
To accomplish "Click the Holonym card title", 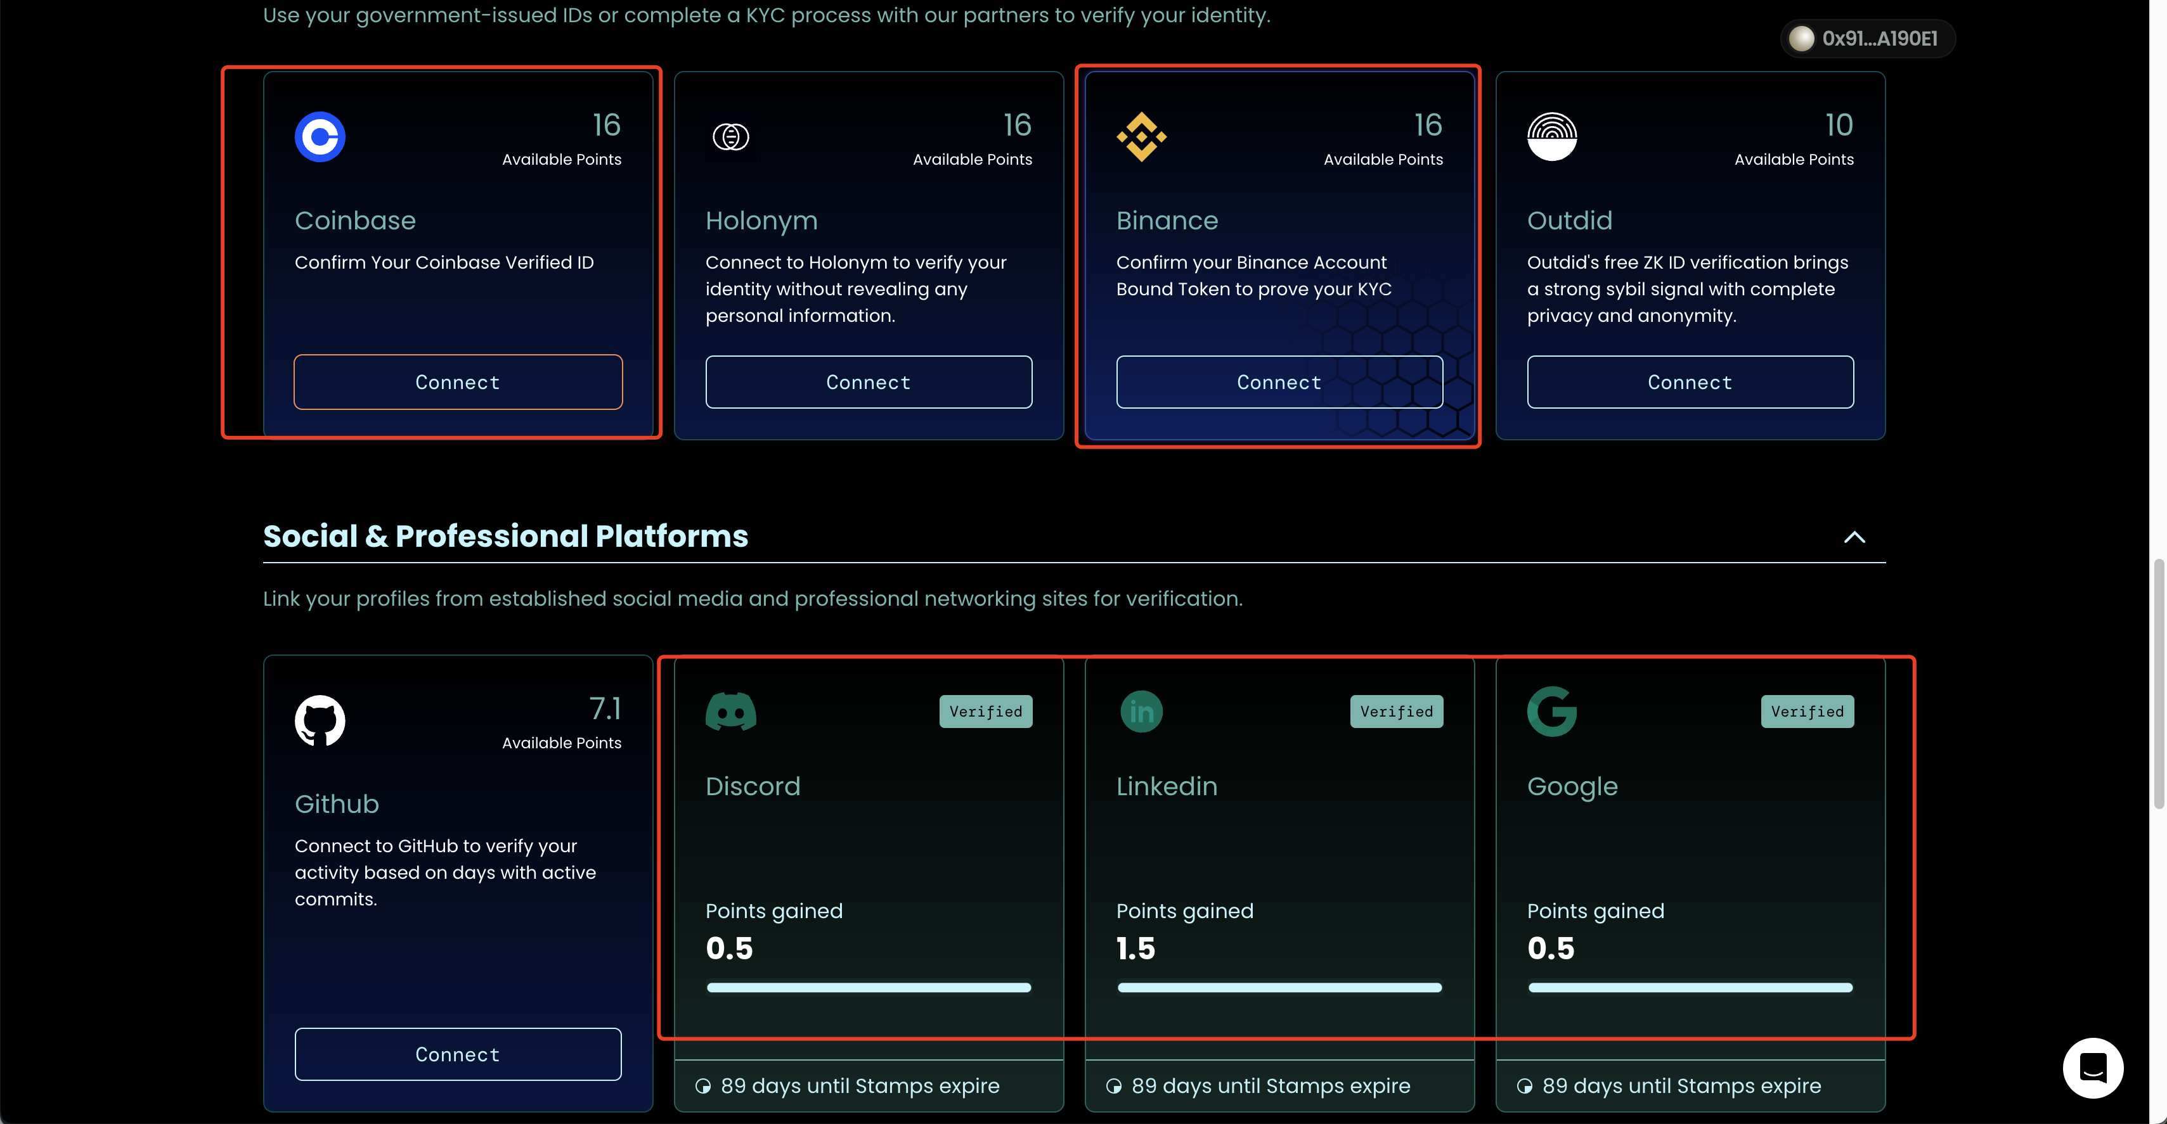I will 761,221.
